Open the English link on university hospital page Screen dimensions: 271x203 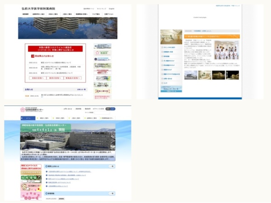coord(112,9)
